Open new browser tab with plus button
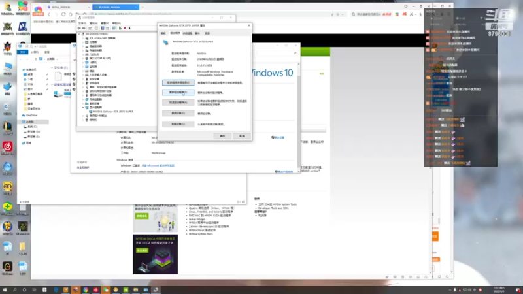This screenshot has height=294, width=523. coord(143,7)
